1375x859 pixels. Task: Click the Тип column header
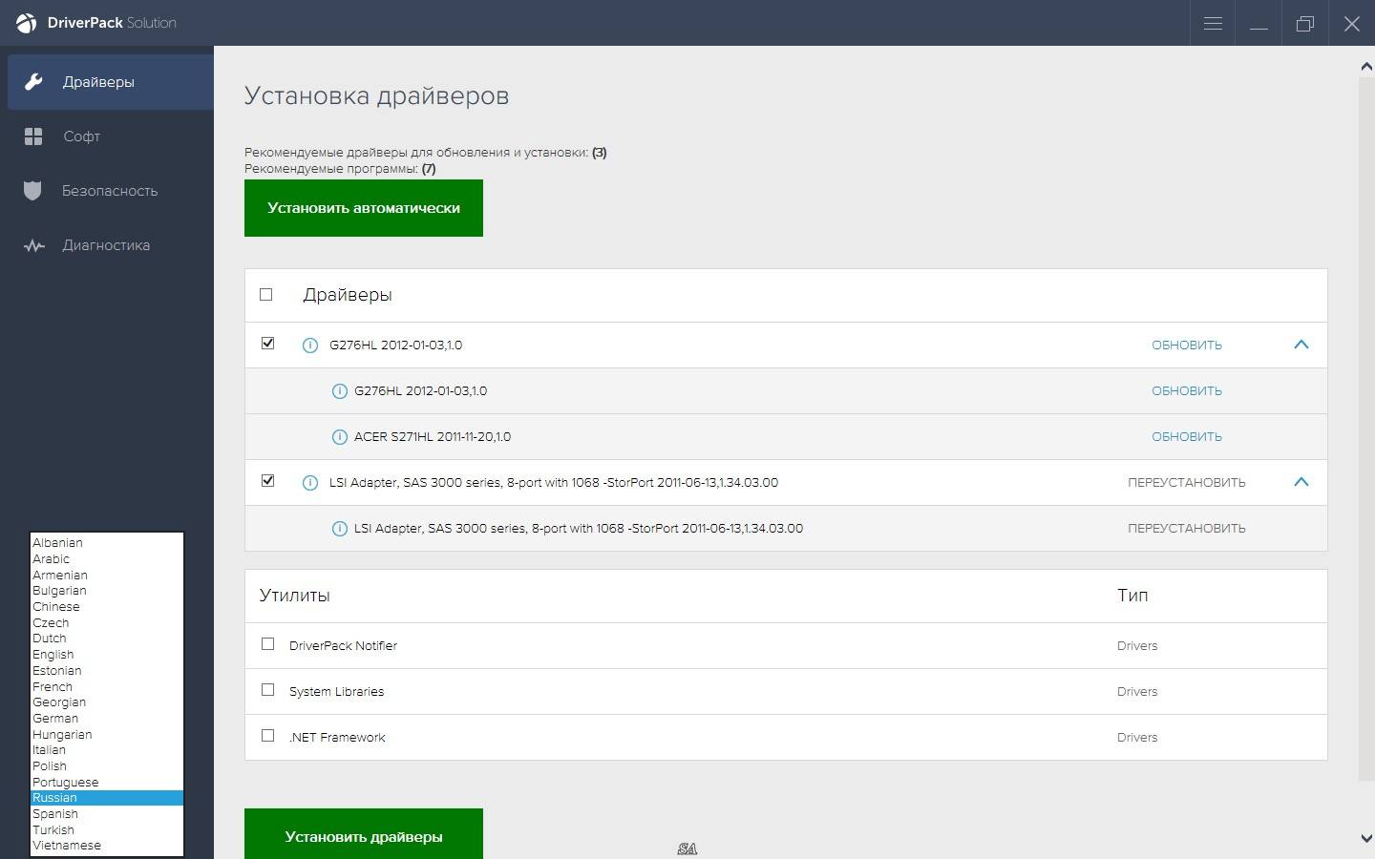(1132, 596)
